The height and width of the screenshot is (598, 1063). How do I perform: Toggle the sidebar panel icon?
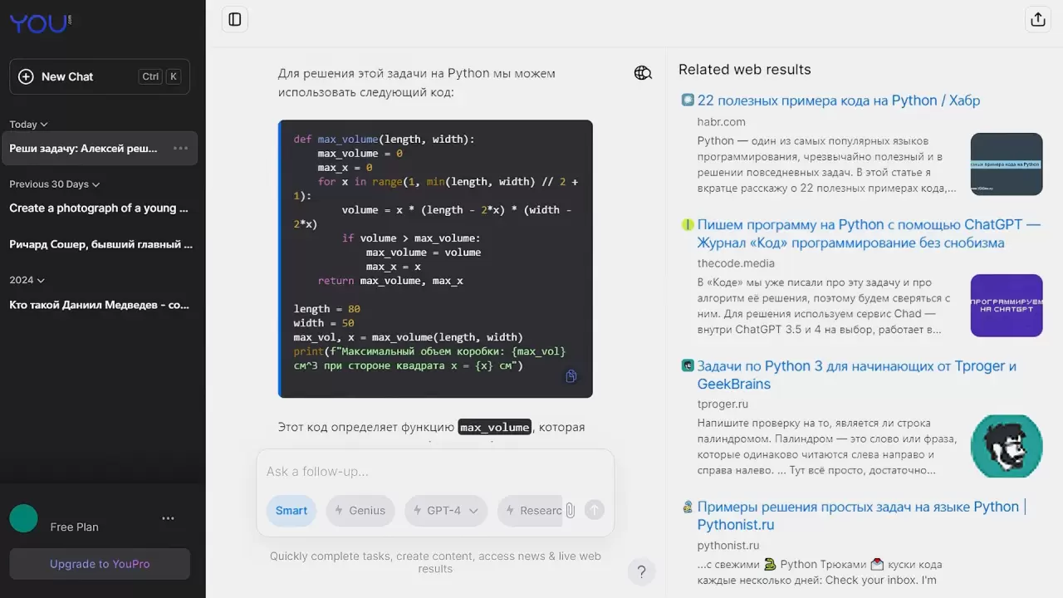235,19
